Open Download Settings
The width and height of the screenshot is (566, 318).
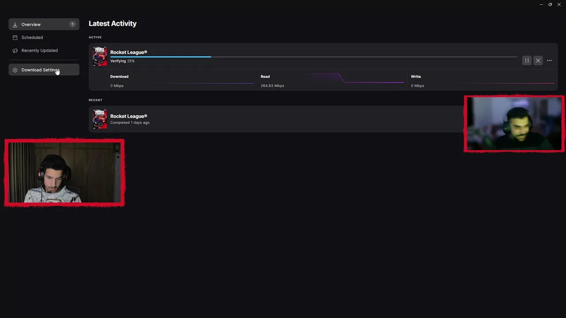(x=44, y=70)
